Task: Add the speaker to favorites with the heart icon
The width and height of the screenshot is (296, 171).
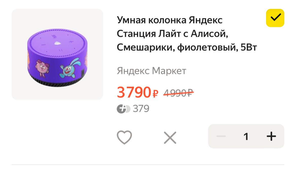Action: pos(124,137)
